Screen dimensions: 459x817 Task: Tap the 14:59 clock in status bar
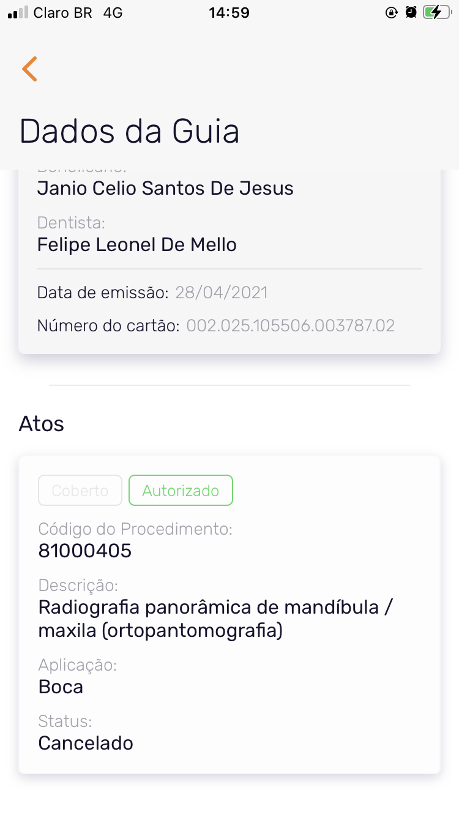[x=229, y=12]
